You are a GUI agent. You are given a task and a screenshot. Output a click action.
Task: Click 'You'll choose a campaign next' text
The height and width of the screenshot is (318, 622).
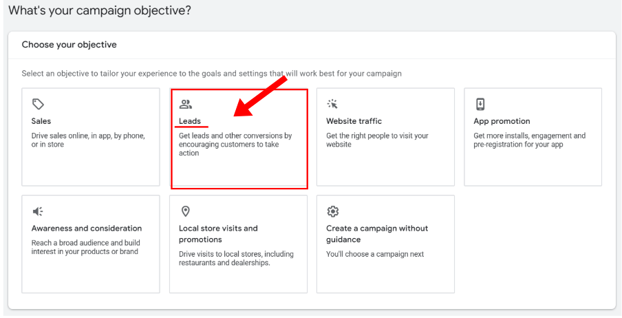(375, 254)
